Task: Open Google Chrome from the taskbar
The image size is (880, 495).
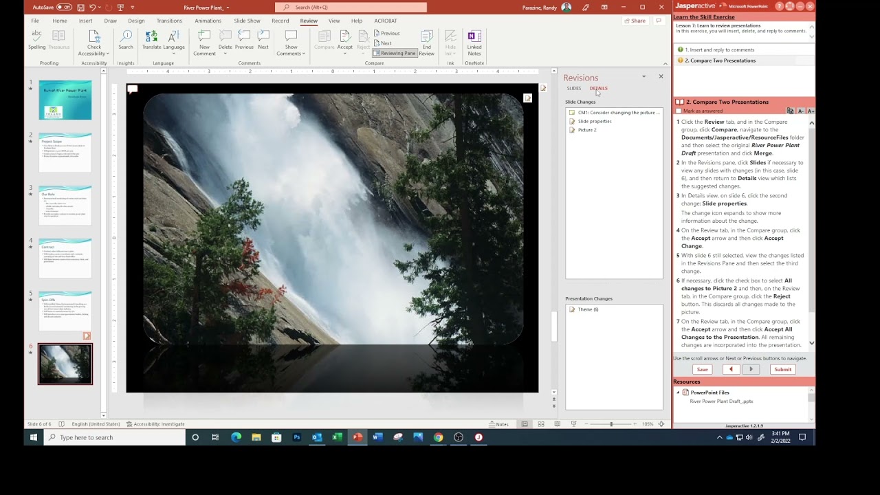Action: coord(438,437)
